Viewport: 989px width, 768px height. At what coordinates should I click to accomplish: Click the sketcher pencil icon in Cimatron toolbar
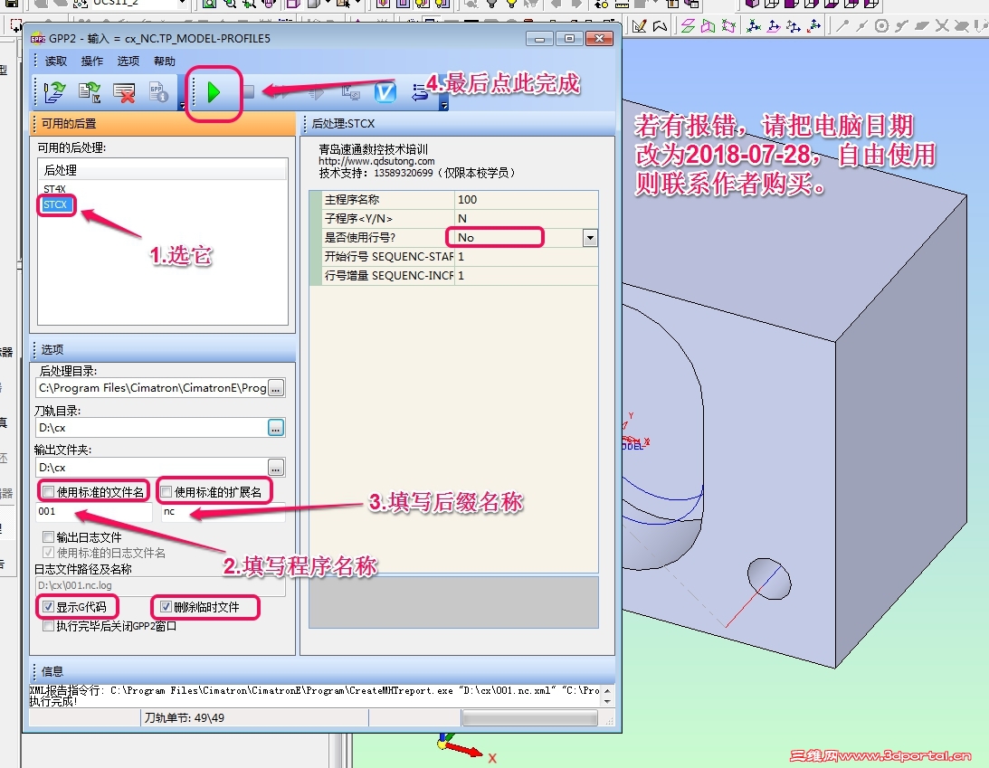pyautogui.click(x=639, y=26)
